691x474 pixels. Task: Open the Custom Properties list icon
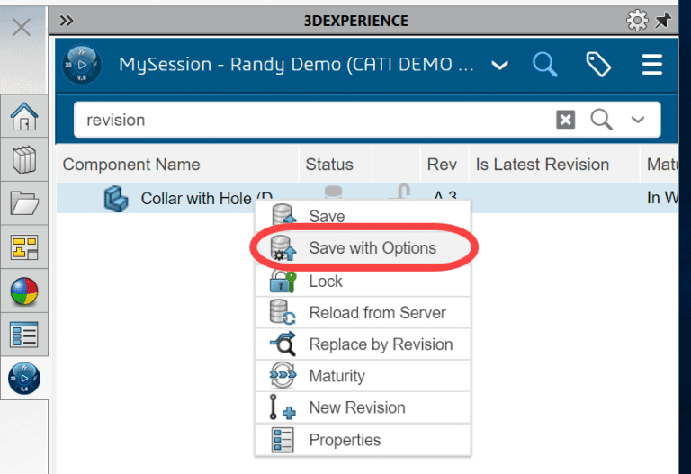pyautogui.click(x=24, y=335)
